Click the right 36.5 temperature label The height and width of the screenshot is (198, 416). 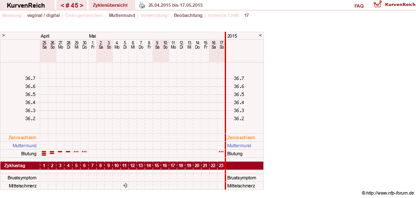(x=239, y=94)
